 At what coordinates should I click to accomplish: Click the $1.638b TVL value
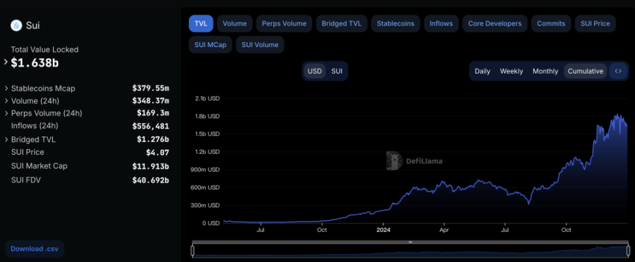click(x=35, y=63)
